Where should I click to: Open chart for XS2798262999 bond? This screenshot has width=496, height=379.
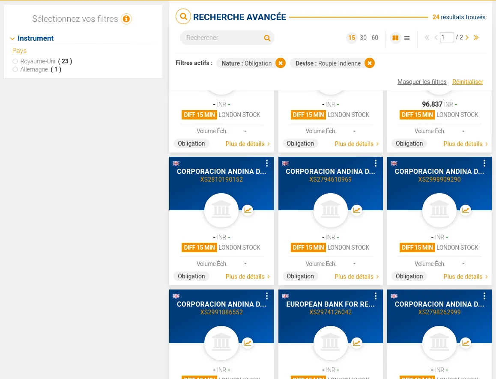[466, 343]
